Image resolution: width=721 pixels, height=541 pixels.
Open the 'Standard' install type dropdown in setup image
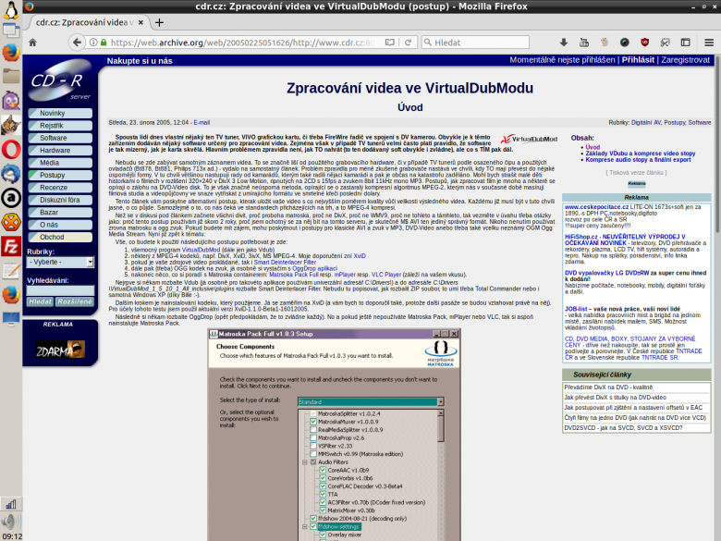[x=371, y=402]
